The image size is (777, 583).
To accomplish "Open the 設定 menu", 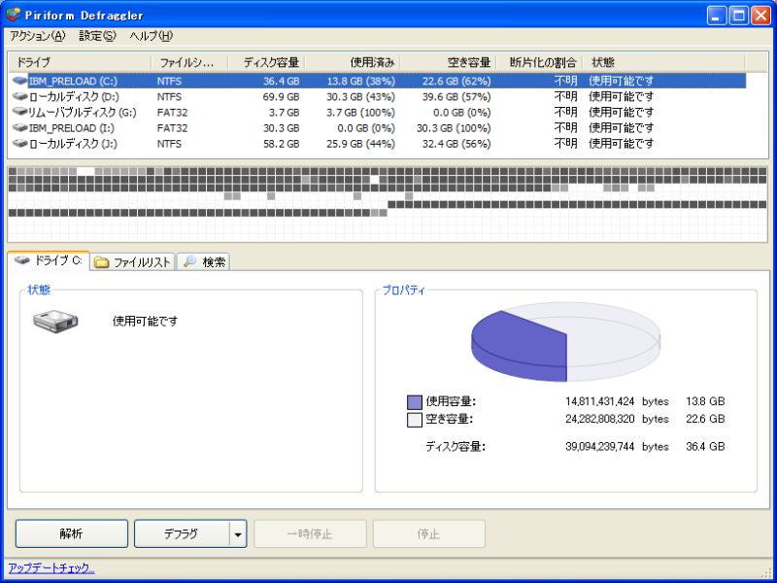I will coord(98,36).
